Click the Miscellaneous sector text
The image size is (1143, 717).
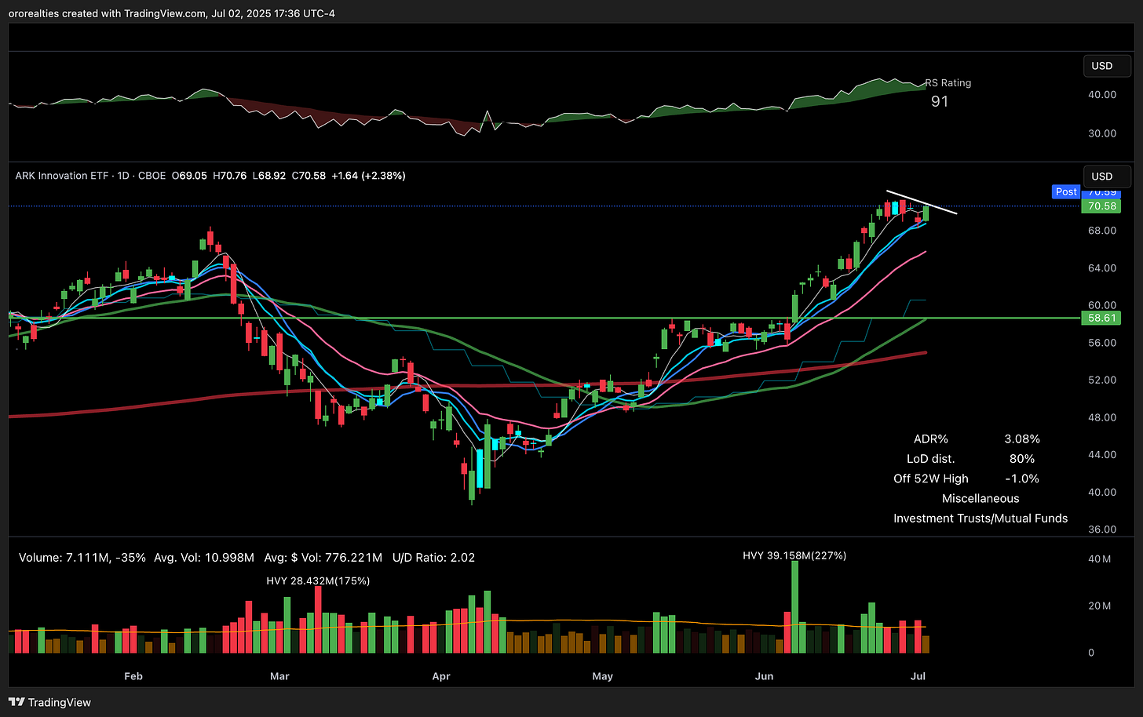[980, 498]
